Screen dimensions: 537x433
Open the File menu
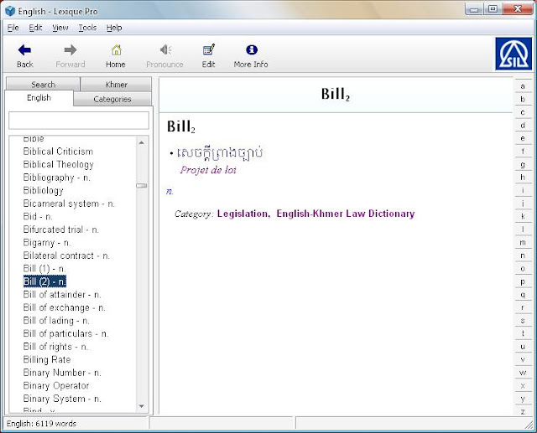click(13, 28)
